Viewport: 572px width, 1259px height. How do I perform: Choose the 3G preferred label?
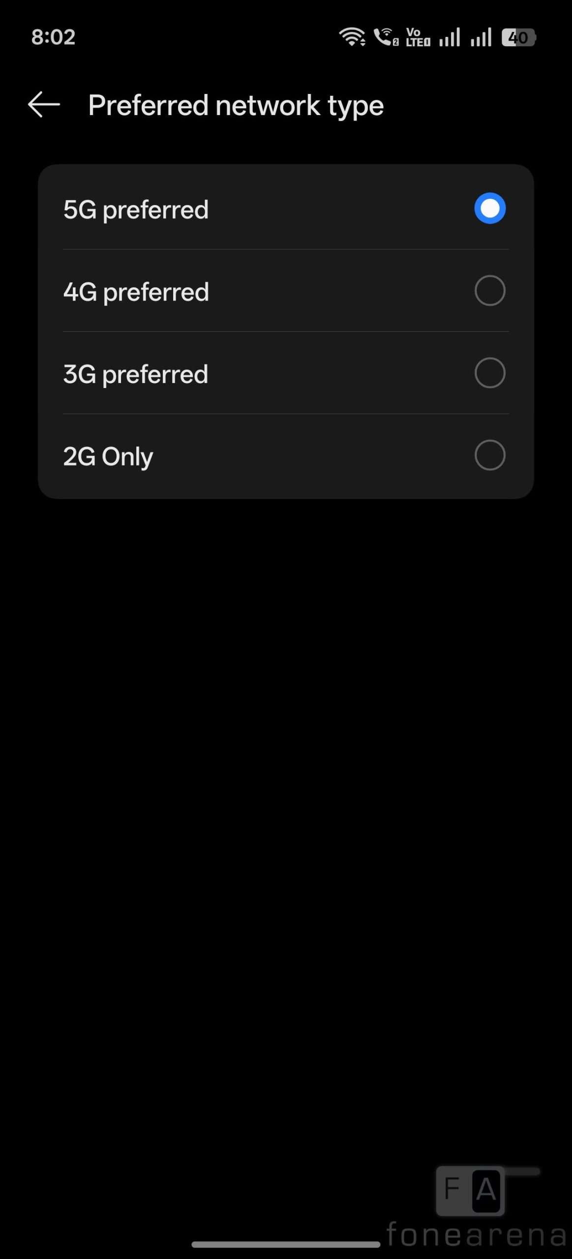[135, 374]
